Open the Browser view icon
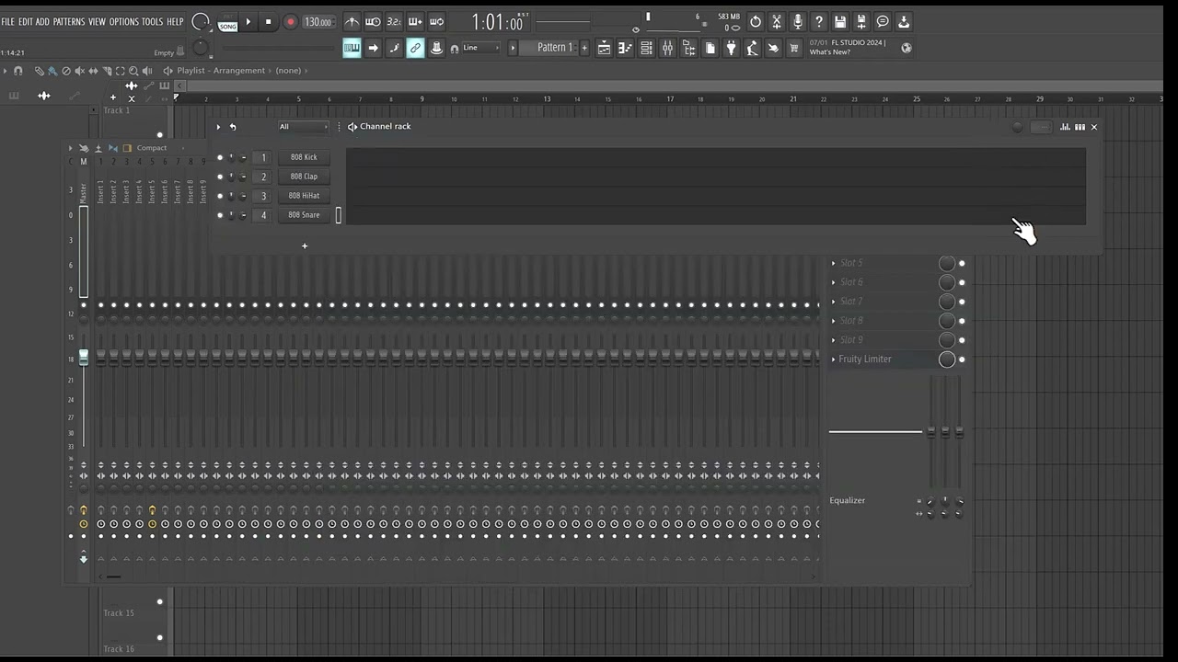The width and height of the screenshot is (1178, 662). [x=688, y=48]
